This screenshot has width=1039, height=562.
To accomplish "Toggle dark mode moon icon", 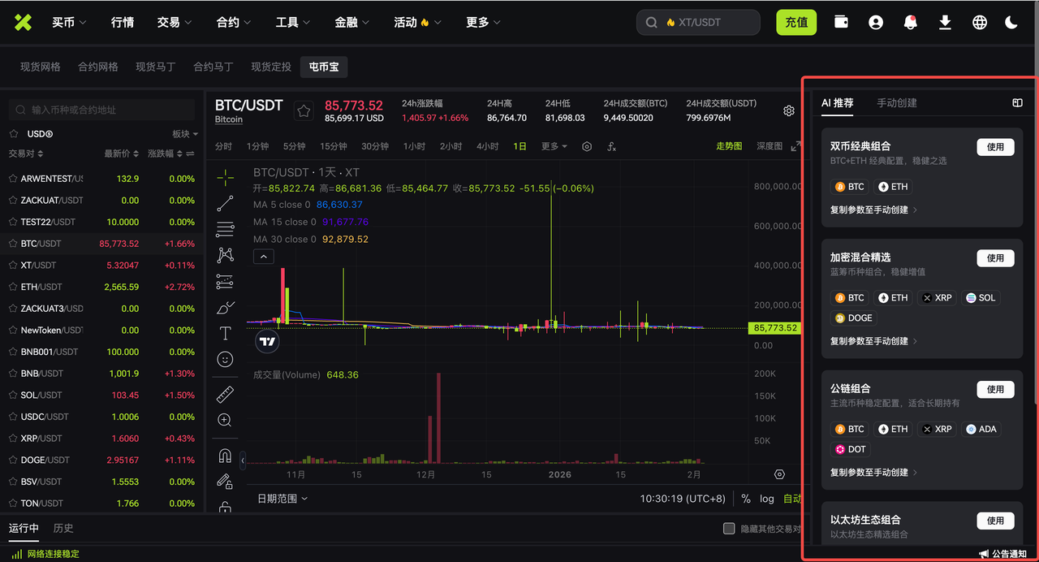I will (1011, 23).
